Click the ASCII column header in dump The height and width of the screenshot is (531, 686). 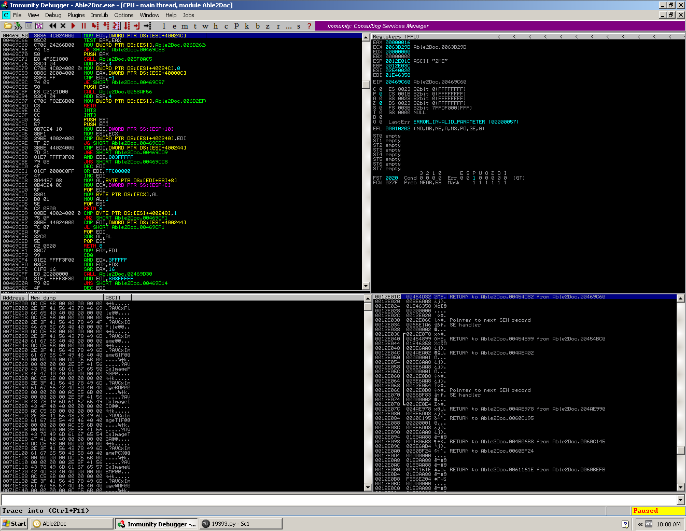click(117, 297)
